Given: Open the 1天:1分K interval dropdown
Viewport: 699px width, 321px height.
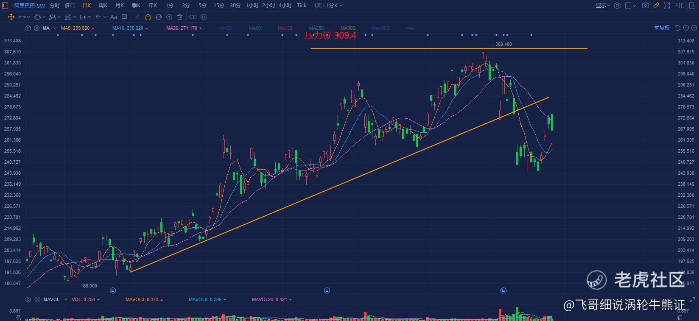Looking at the screenshot, I should [328, 6].
